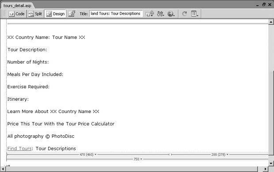Open the 750 table width dropdown
The height and width of the screenshot is (172, 274).
click(x=138, y=159)
